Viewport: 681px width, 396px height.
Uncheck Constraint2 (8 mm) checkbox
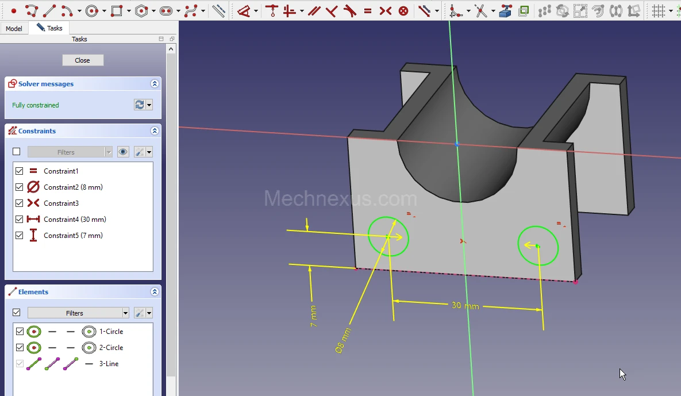[20, 187]
